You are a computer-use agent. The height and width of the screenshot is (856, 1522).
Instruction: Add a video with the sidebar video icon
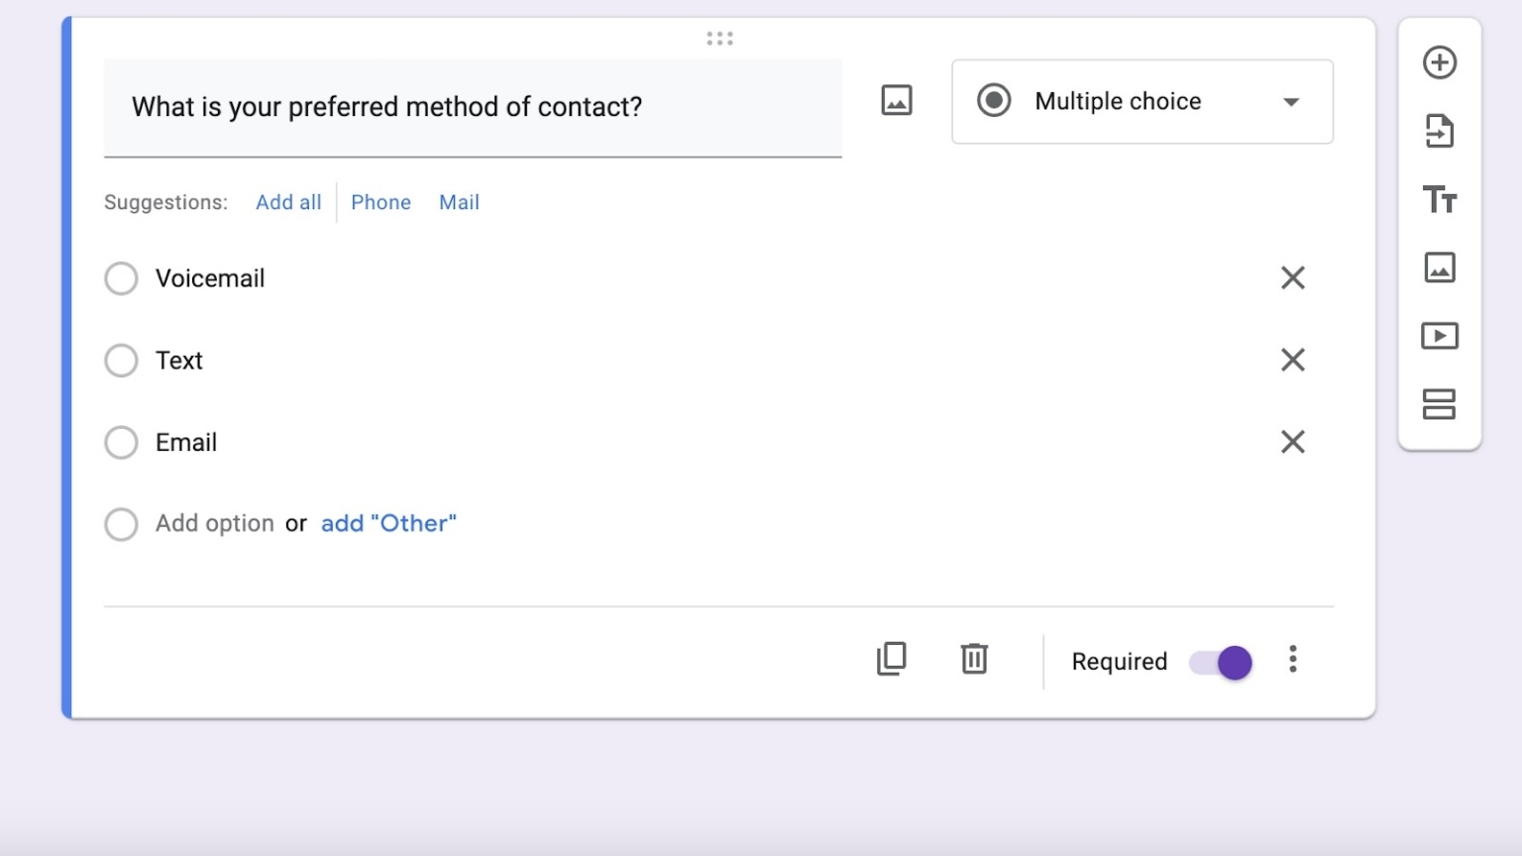click(1440, 336)
